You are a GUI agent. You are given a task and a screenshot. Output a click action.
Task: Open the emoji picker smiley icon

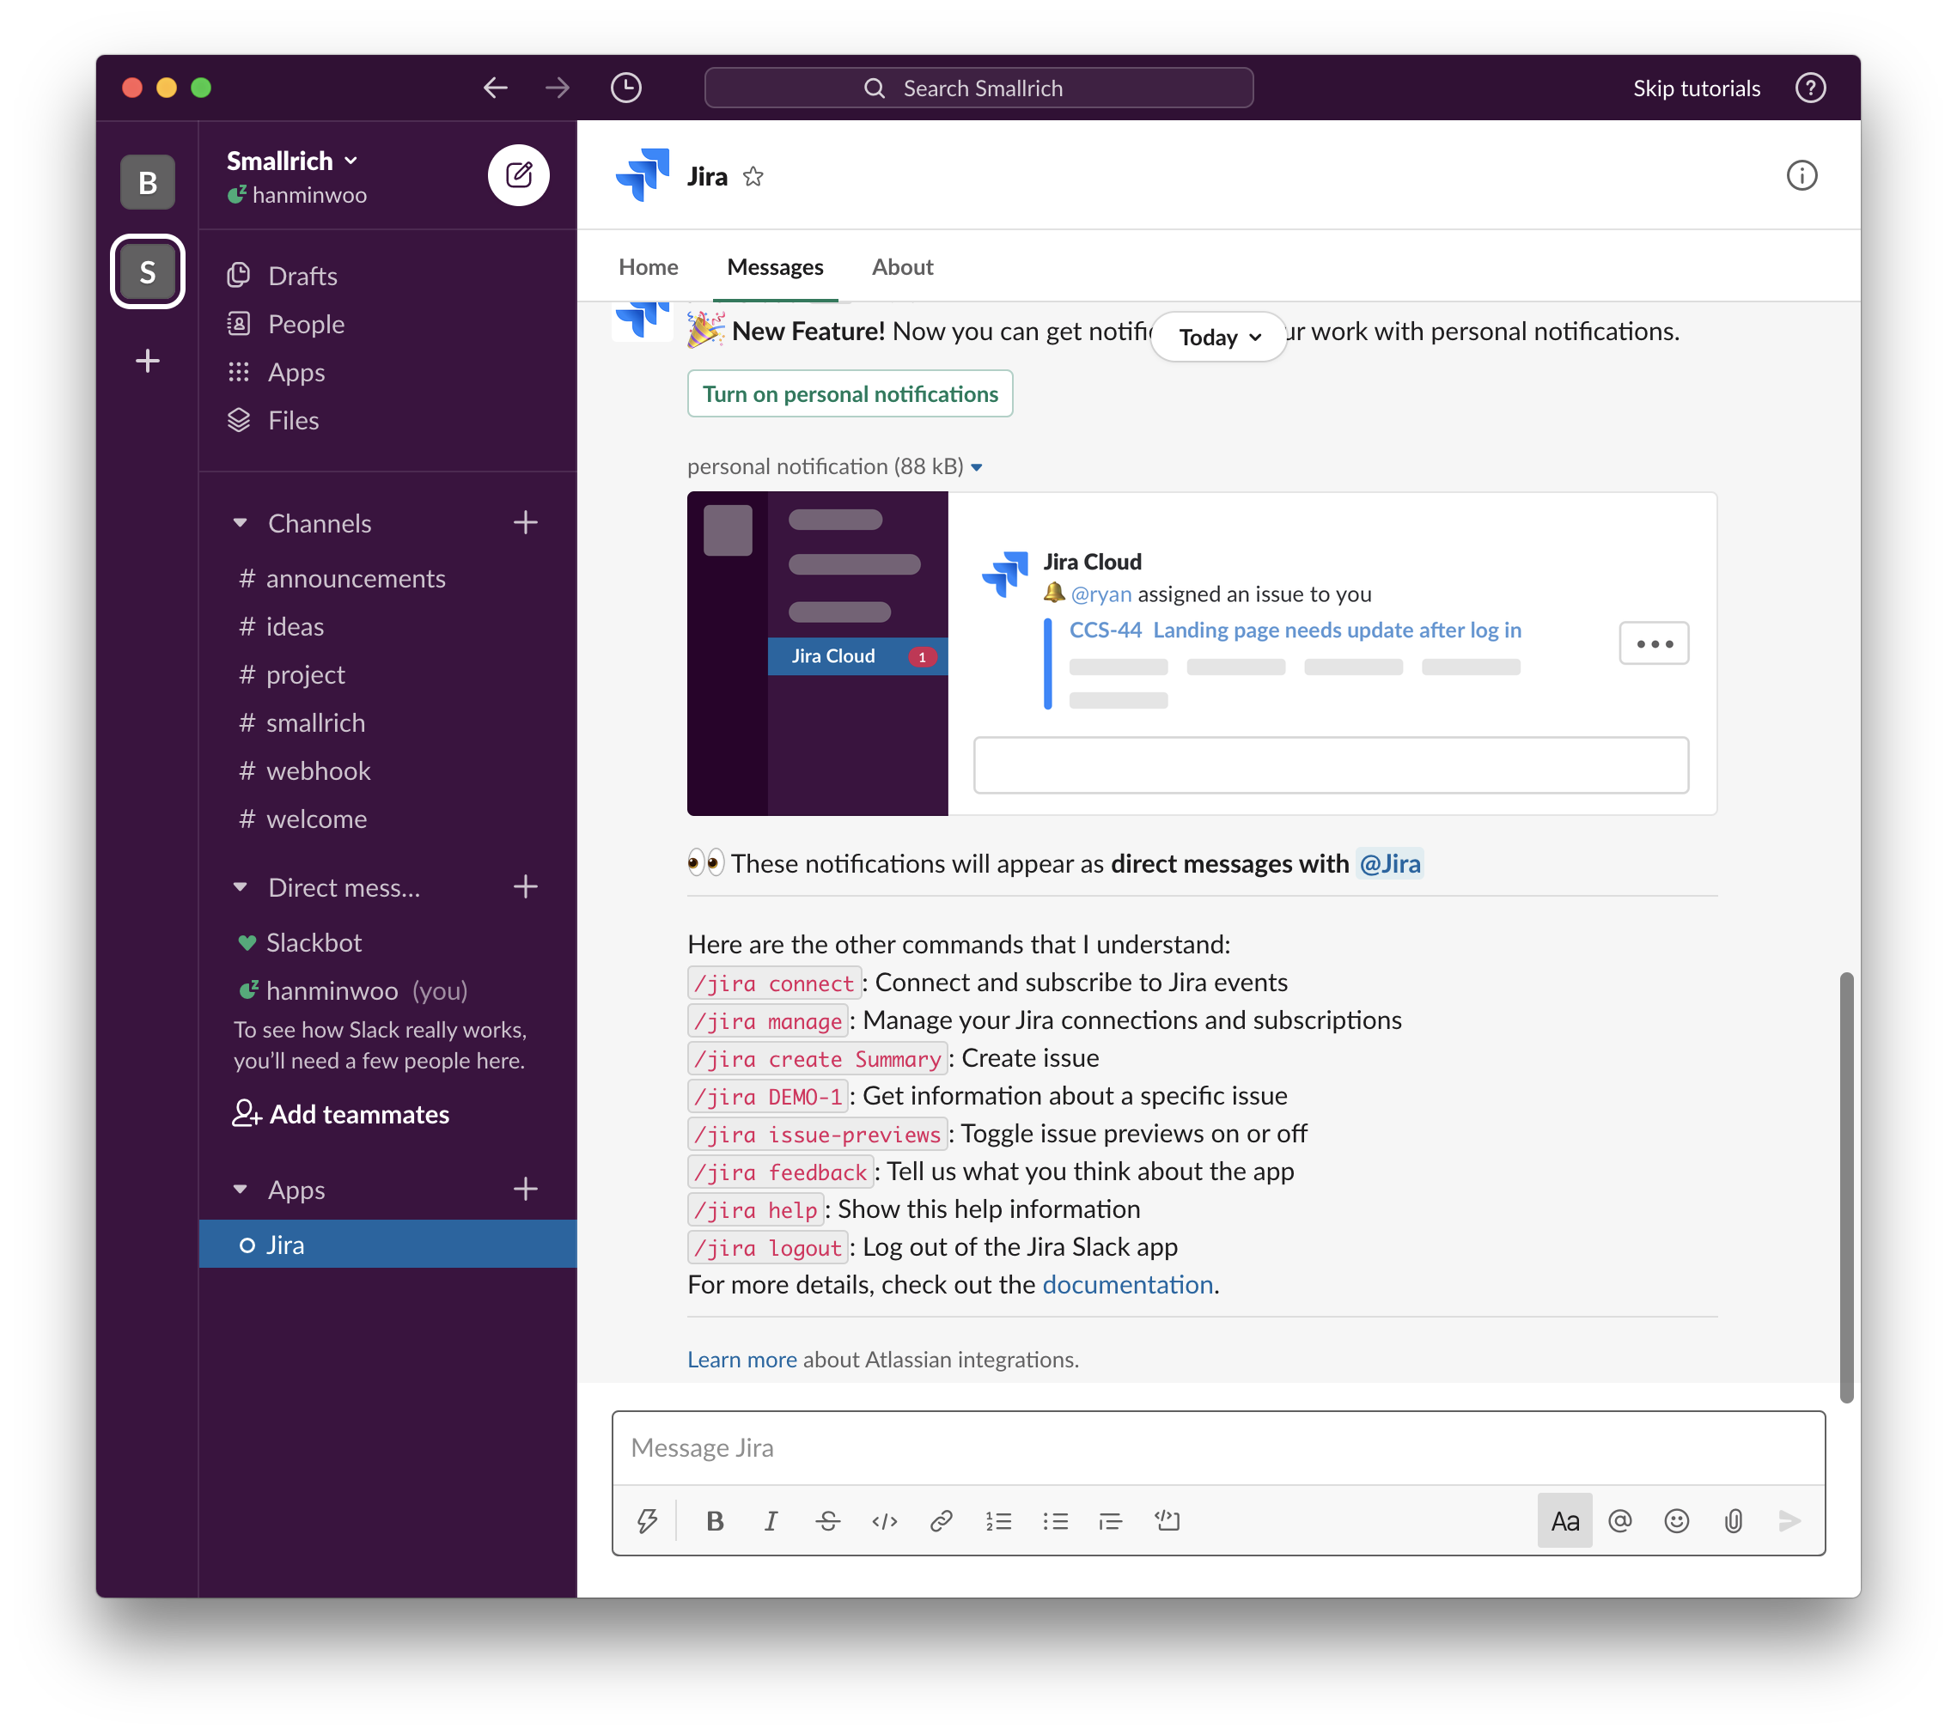click(x=1676, y=1520)
